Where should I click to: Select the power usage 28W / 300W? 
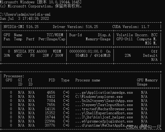click(x=53, y=55)
